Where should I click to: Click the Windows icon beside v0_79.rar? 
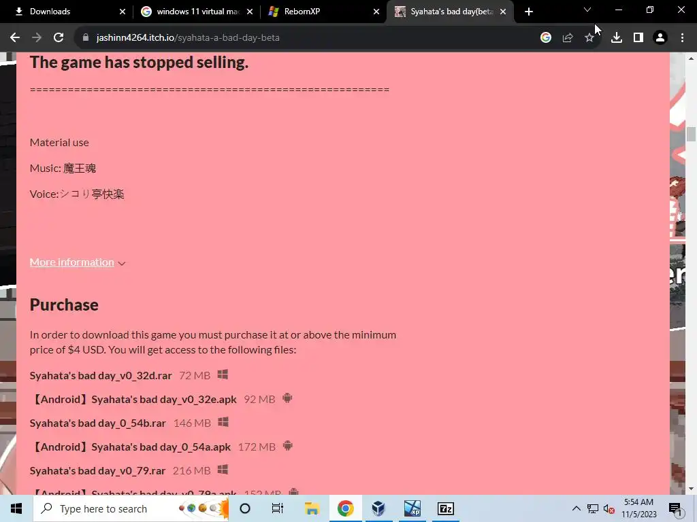click(x=223, y=470)
